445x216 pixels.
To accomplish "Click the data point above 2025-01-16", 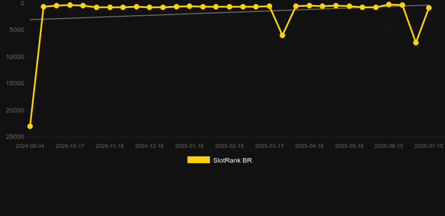I will click(x=189, y=6).
